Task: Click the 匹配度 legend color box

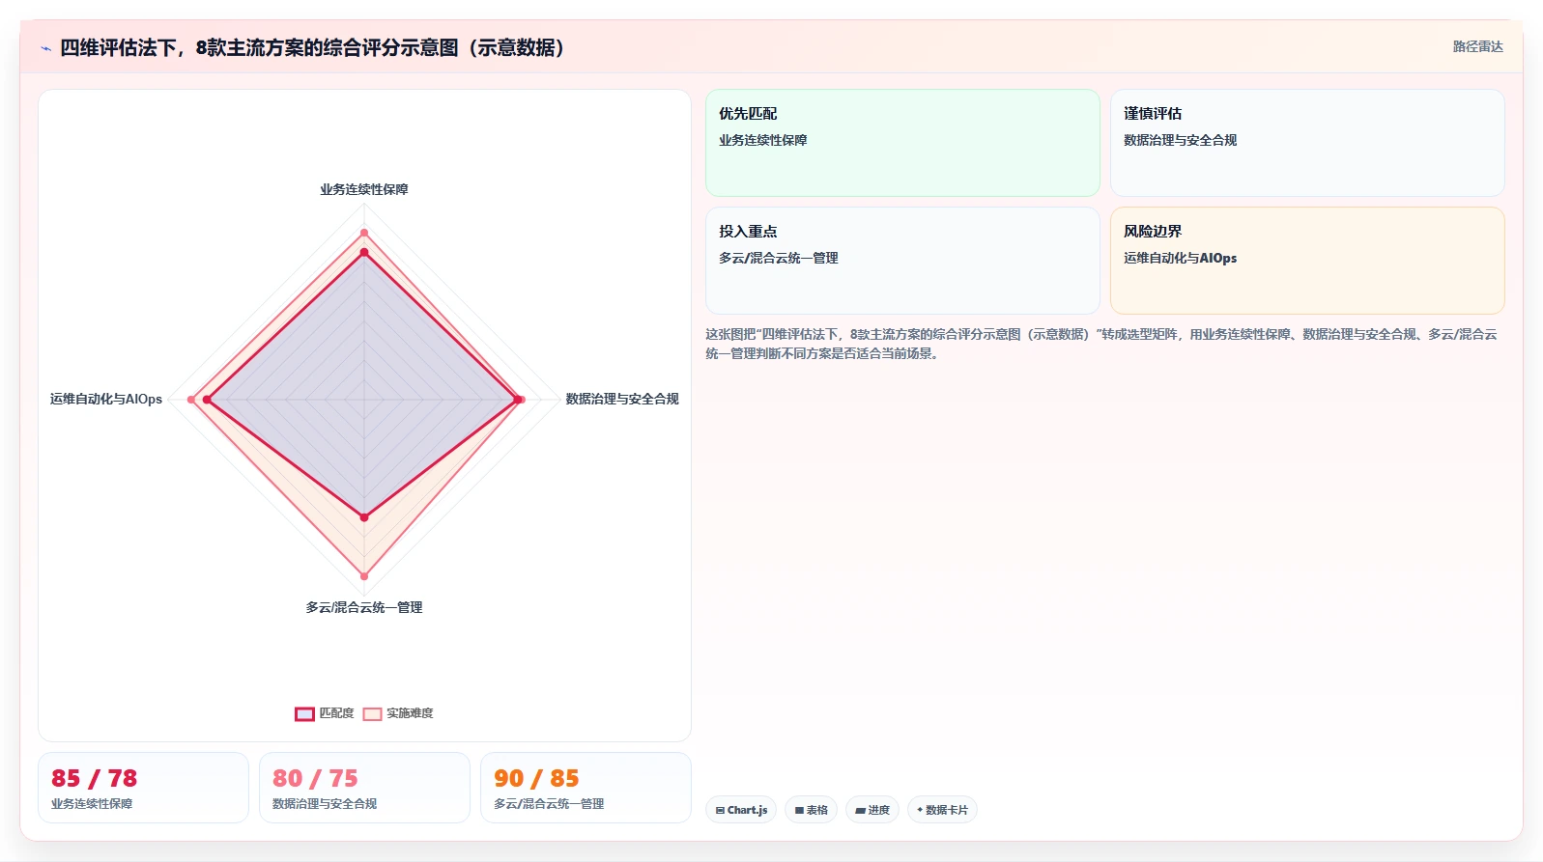Action: tap(304, 713)
